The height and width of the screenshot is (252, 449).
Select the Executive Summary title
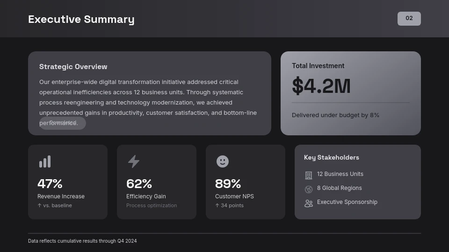pyautogui.click(x=81, y=19)
